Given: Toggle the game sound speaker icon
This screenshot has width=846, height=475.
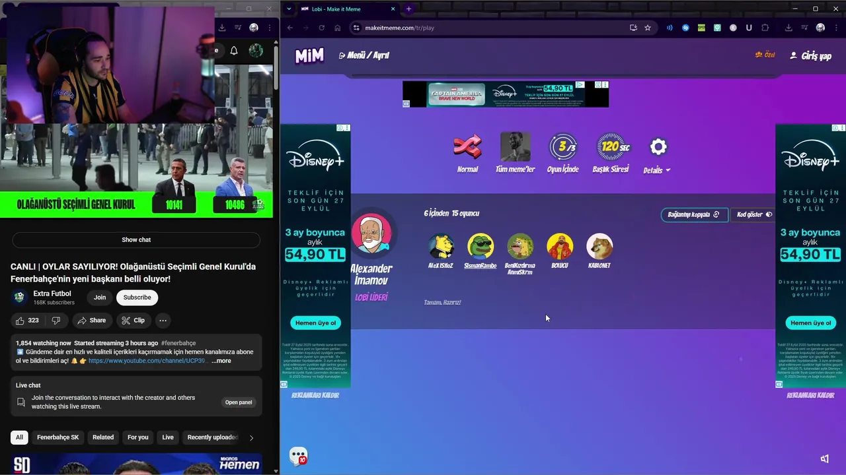Looking at the screenshot, I should [x=825, y=459].
